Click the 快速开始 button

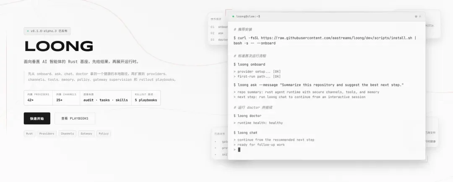37,118
